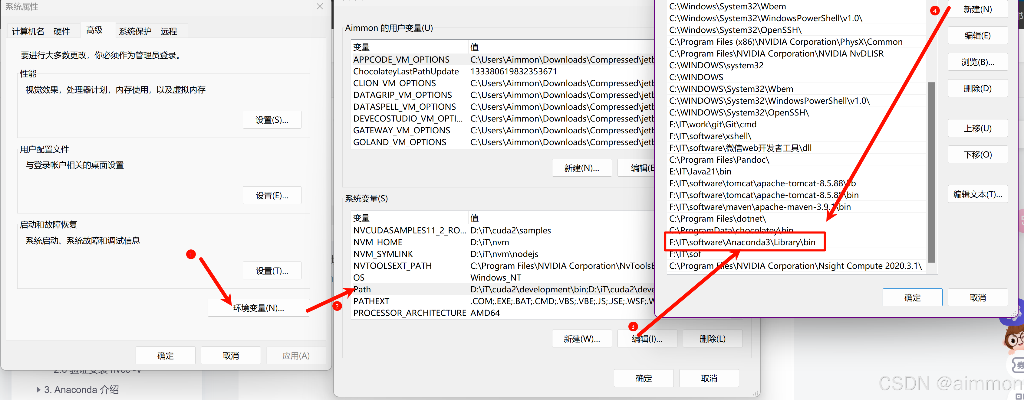
Task: Select DATAGRIP_VM_OPTIONS variable row
Action: point(503,95)
